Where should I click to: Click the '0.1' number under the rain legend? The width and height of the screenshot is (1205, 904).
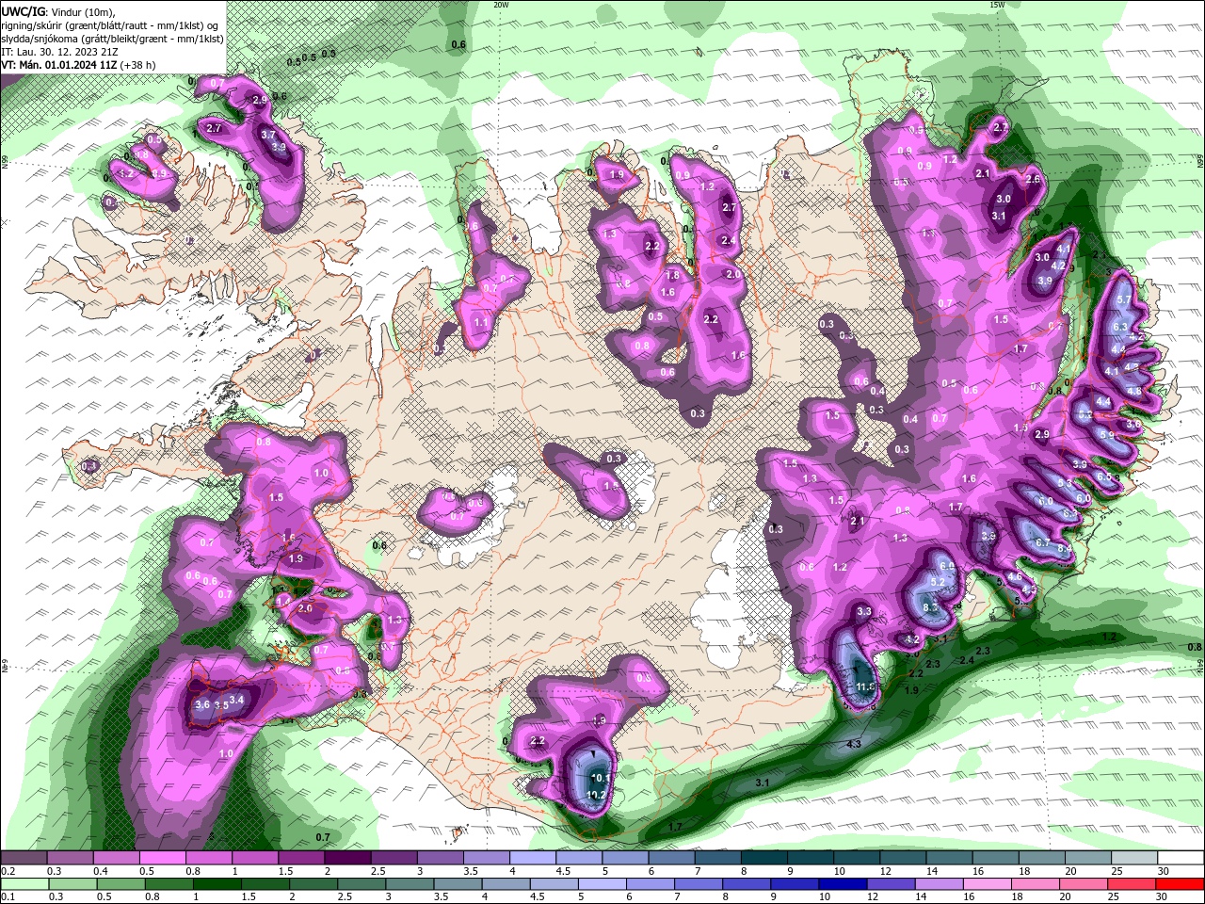(x=8, y=897)
